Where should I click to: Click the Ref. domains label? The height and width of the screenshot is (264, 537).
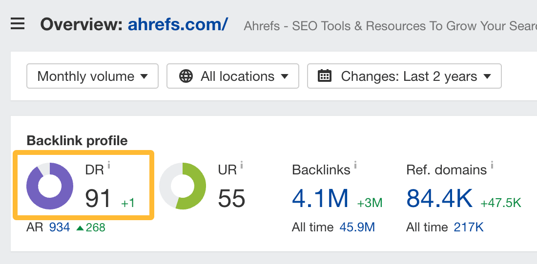click(447, 170)
